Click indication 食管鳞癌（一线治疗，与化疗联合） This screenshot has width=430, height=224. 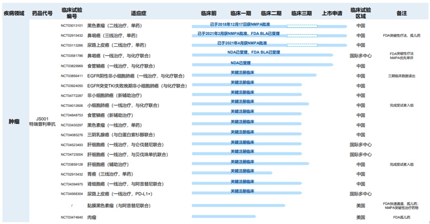(x=121, y=66)
